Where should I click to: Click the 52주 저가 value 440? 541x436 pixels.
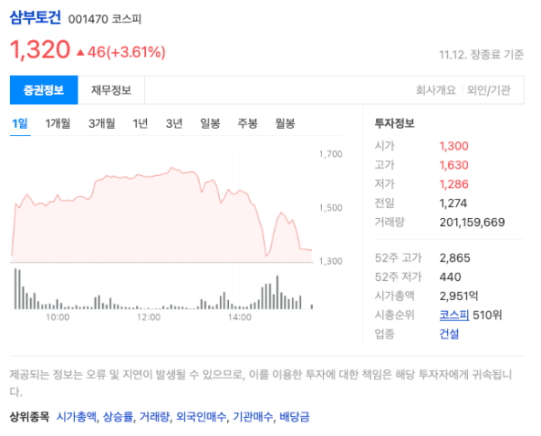450,277
